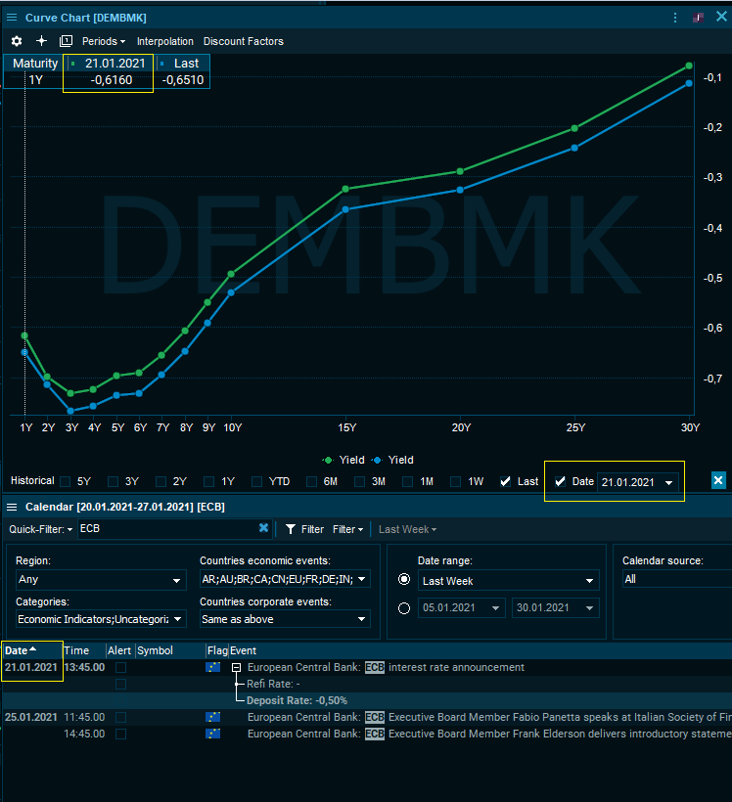Open the Periods dropdown

coord(104,41)
